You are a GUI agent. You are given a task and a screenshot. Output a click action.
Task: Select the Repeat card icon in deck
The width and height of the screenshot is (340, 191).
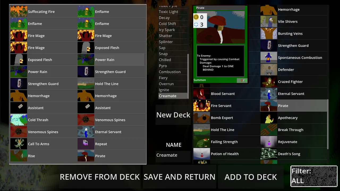point(86,144)
